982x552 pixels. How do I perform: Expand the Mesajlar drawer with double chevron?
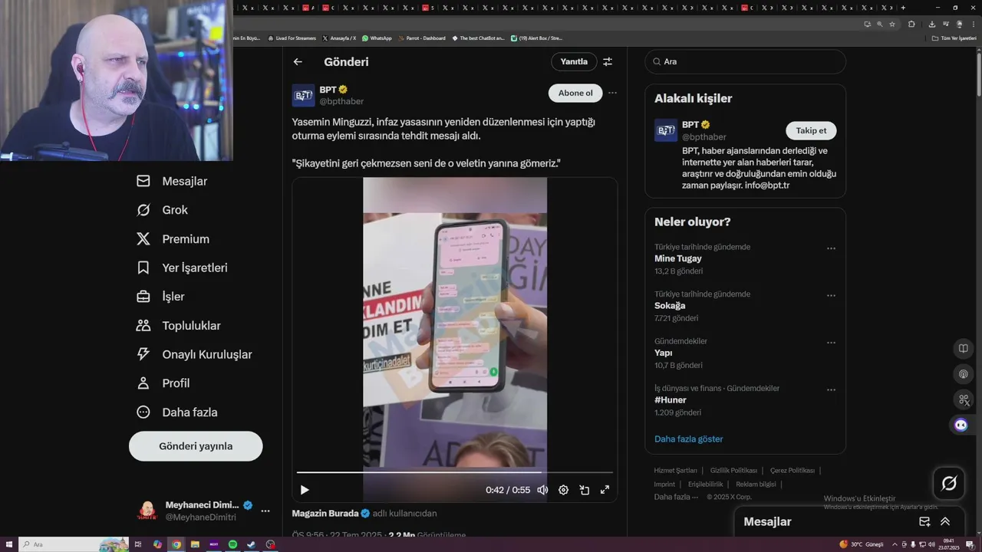point(945,521)
